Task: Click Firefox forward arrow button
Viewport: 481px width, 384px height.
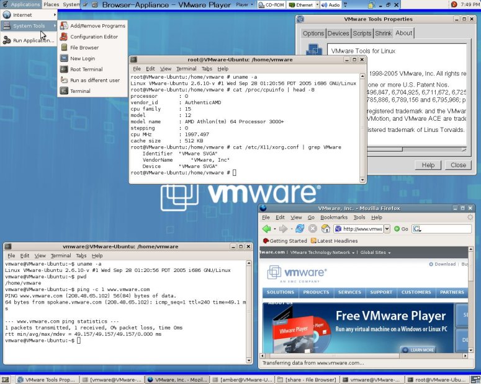Action: [x=283, y=229]
